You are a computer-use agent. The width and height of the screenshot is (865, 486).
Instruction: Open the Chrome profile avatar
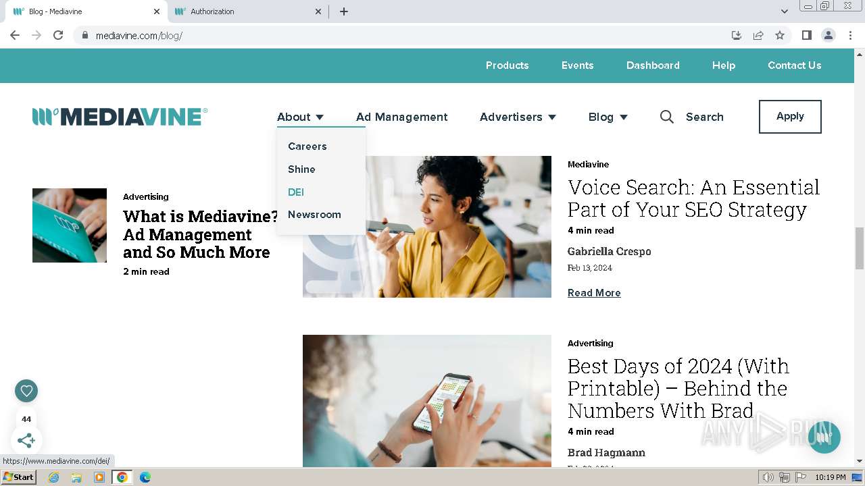point(828,35)
